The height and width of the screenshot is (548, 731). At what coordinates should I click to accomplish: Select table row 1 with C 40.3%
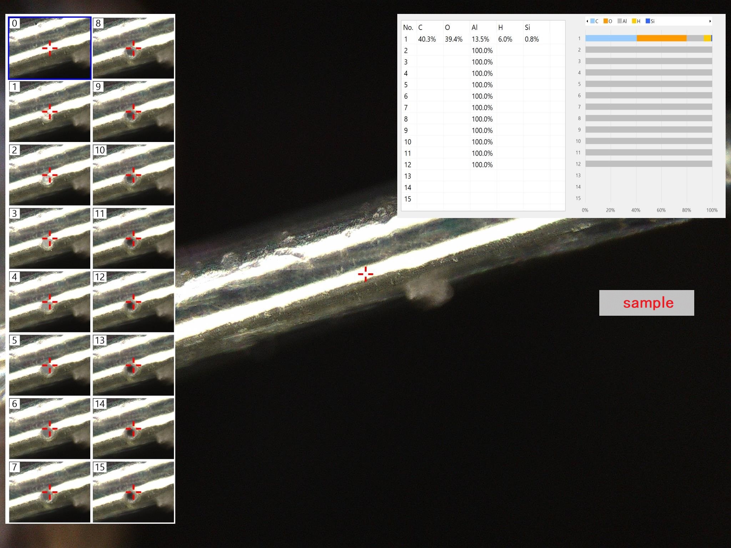[427, 39]
